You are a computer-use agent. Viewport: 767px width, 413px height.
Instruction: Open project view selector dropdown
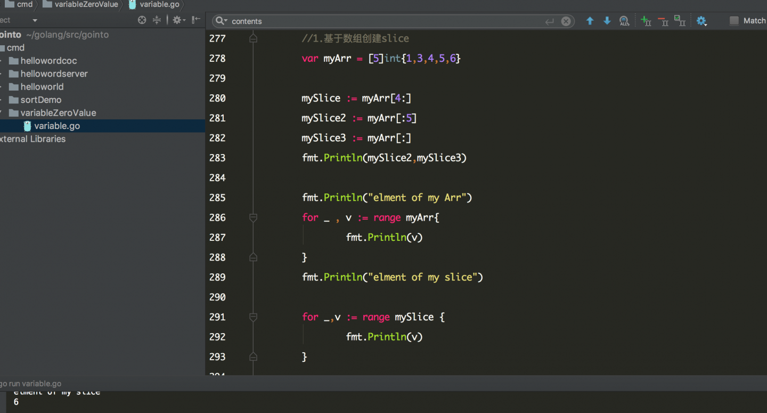[x=35, y=20]
